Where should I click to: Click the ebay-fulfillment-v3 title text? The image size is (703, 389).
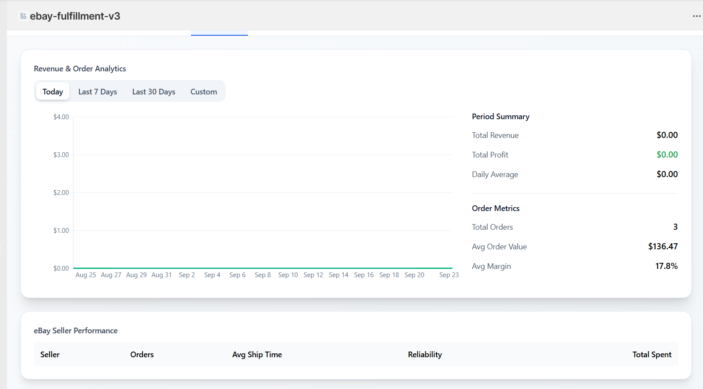click(x=75, y=16)
